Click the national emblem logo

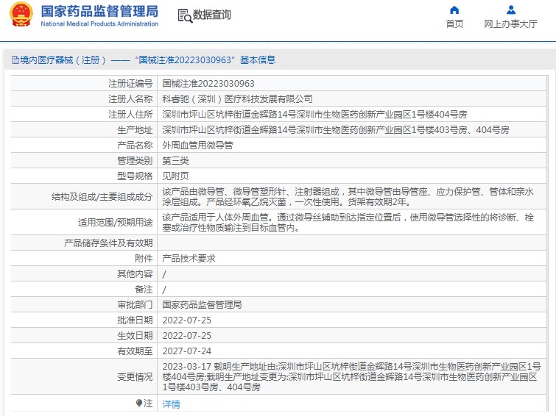[x=21, y=14]
